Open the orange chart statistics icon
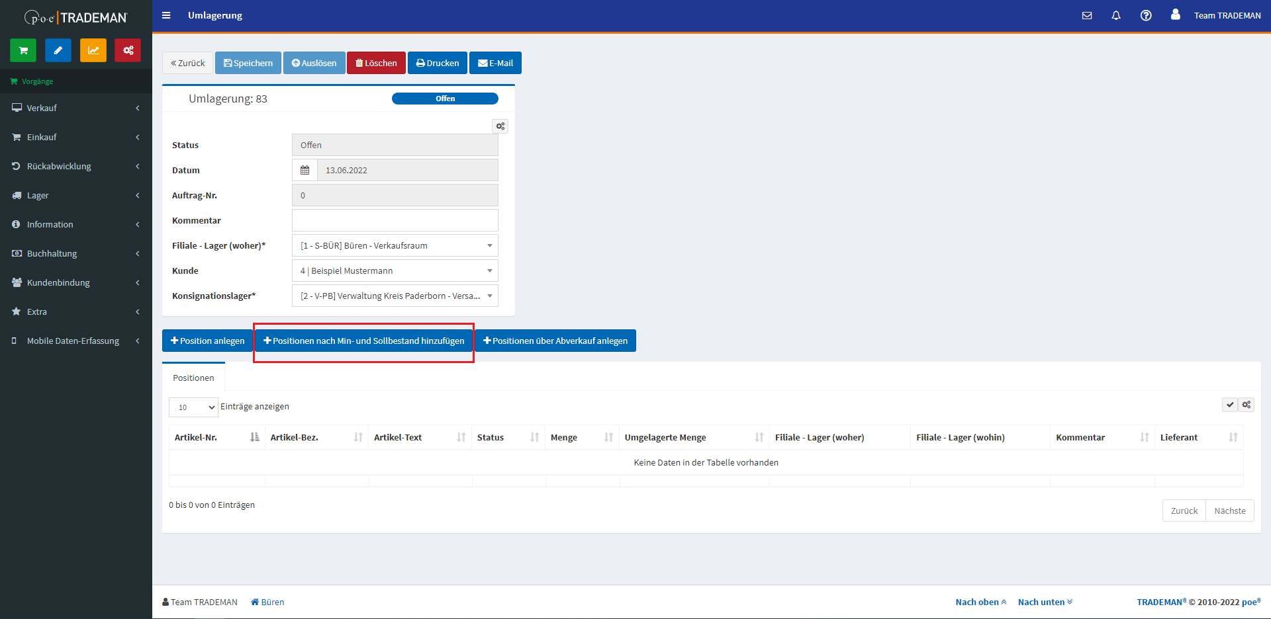This screenshot has width=1271, height=619. [93, 50]
